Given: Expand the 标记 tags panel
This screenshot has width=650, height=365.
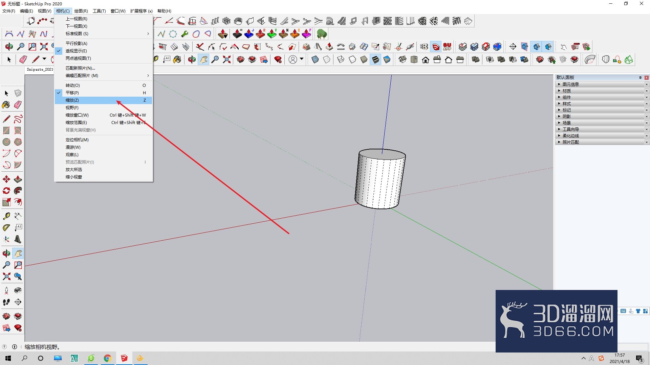Looking at the screenshot, I should click(602, 110).
